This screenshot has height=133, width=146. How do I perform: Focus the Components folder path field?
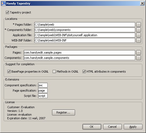click(x=85, y=30)
